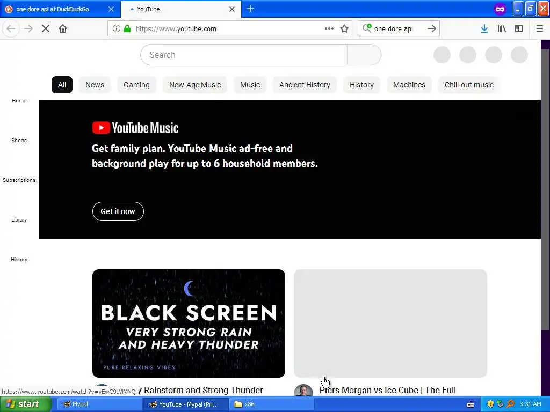Click the YouTube Music logo in banner
Image resolution: width=550 pixels, height=412 pixels.
(135, 128)
